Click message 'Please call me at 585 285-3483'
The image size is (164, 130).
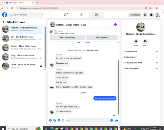click(x=70, y=73)
